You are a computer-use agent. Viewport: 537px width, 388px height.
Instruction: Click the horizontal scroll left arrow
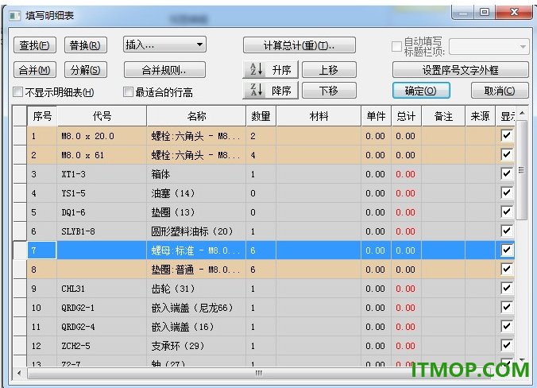(x=19, y=373)
